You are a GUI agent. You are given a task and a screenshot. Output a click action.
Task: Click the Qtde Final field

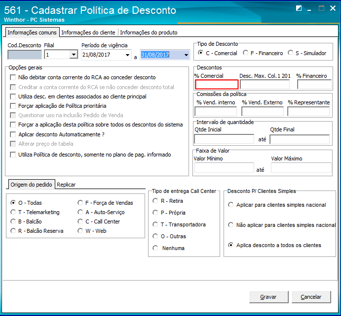click(x=300, y=139)
